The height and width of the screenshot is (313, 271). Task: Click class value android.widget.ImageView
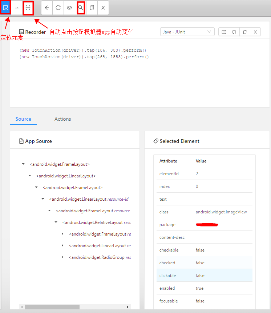(221, 212)
